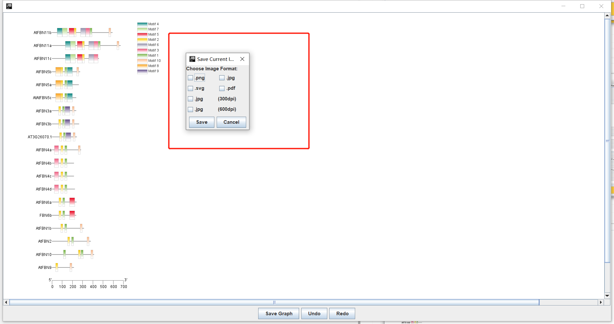Click the horizontal scrollbar left arrow
Image resolution: width=614 pixels, height=324 pixels.
[6, 302]
